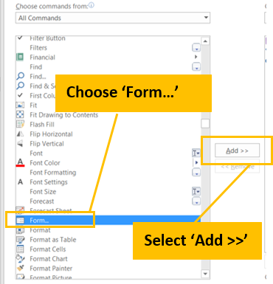The image size is (273, 284).
Task: Choose the Format Painter brush icon
Action: click(21, 268)
